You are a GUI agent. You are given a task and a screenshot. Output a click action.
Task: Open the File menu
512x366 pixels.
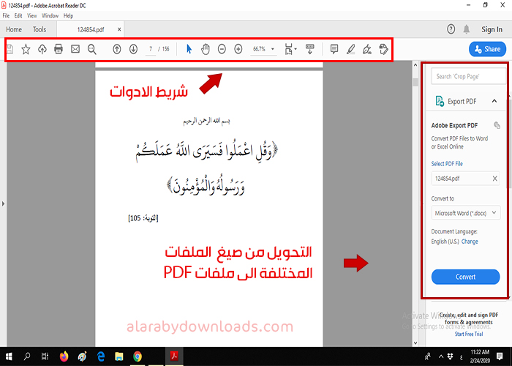coord(6,15)
